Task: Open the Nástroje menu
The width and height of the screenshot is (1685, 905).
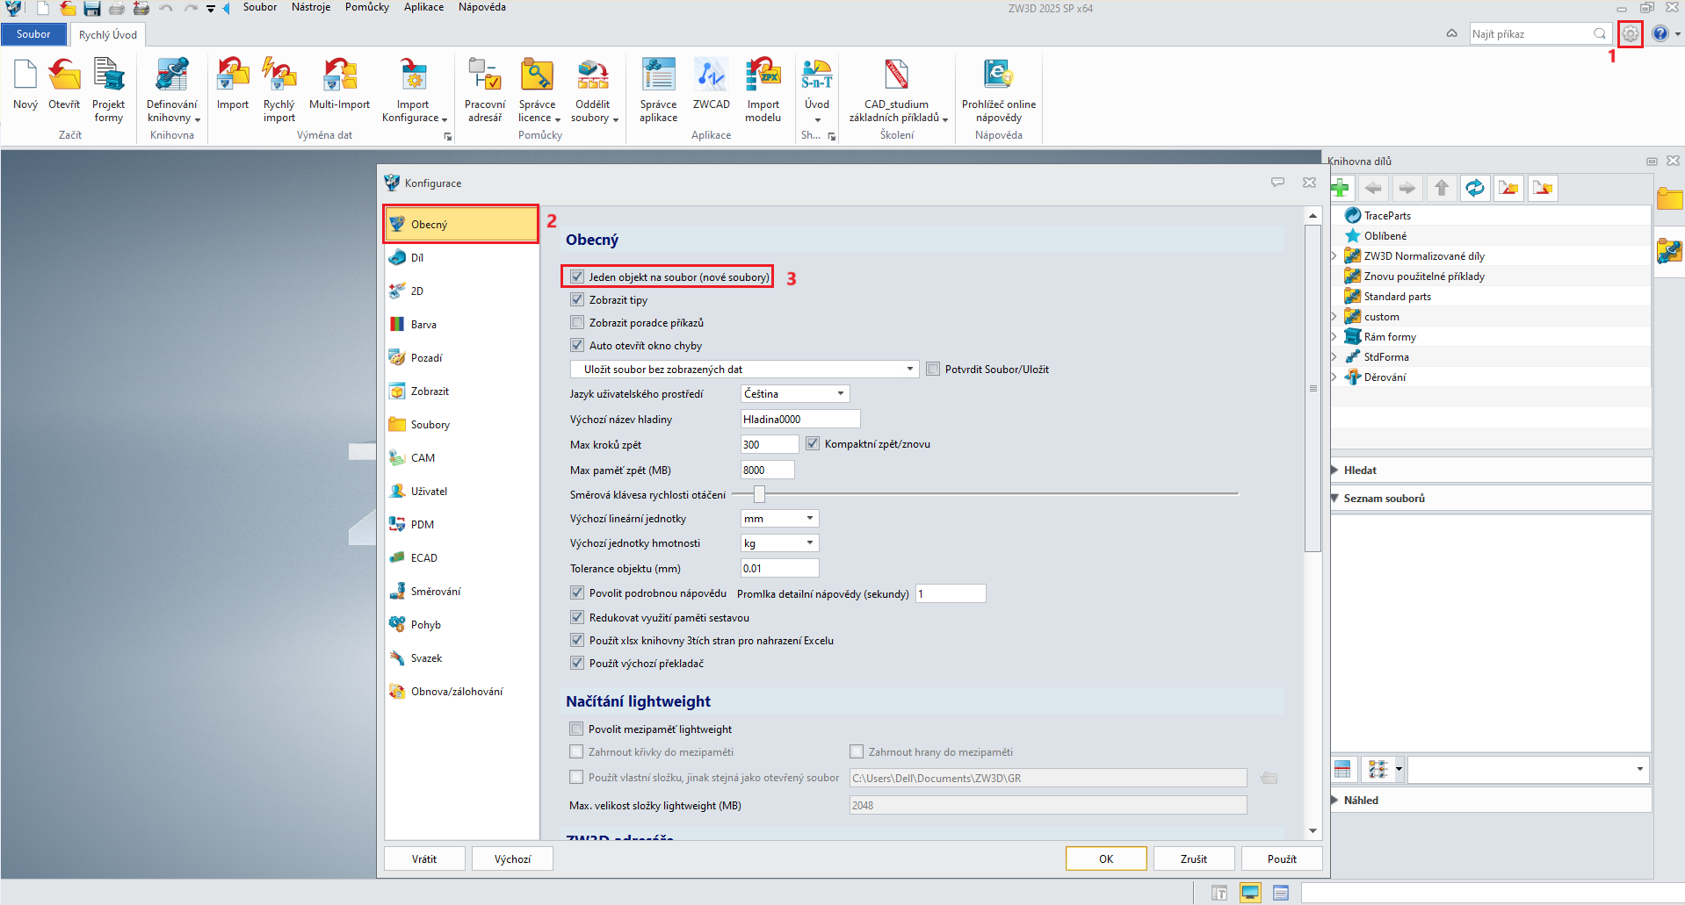Action: pyautogui.click(x=311, y=7)
